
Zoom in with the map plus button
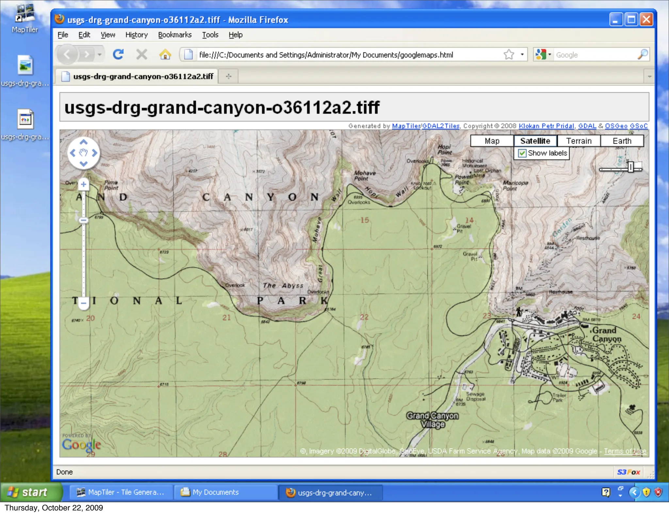[84, 184]
